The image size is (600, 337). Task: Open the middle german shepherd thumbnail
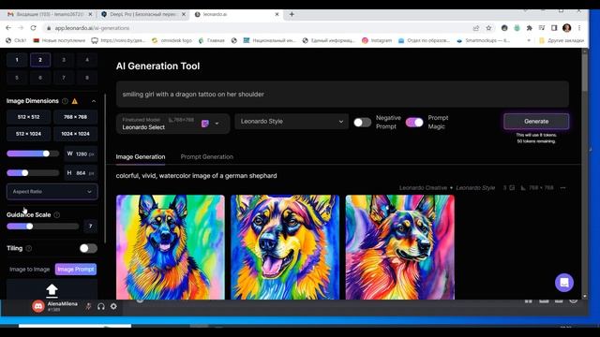tap(285, 247)
